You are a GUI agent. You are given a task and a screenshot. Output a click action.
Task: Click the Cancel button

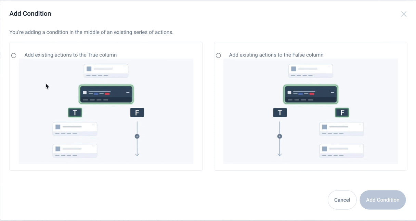tap(342, 200)
